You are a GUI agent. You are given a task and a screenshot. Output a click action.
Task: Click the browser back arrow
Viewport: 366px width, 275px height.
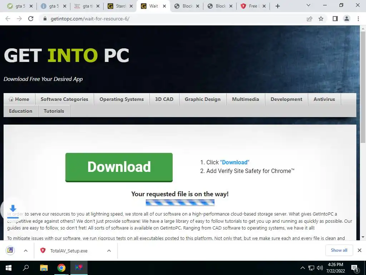pos(8,19)
